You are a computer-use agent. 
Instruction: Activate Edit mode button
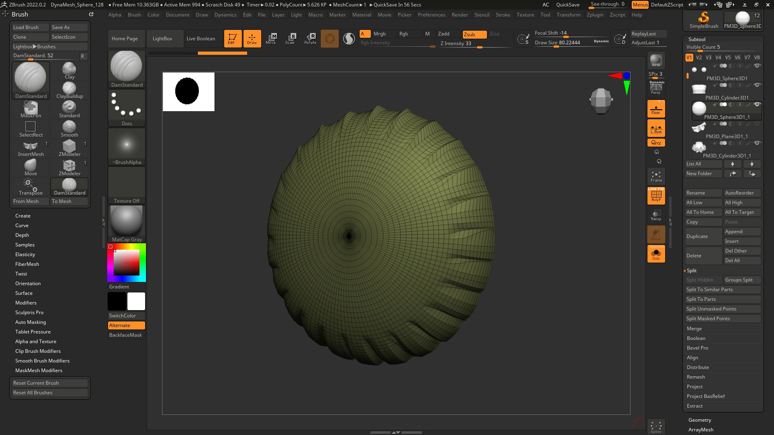coord(233,38)
